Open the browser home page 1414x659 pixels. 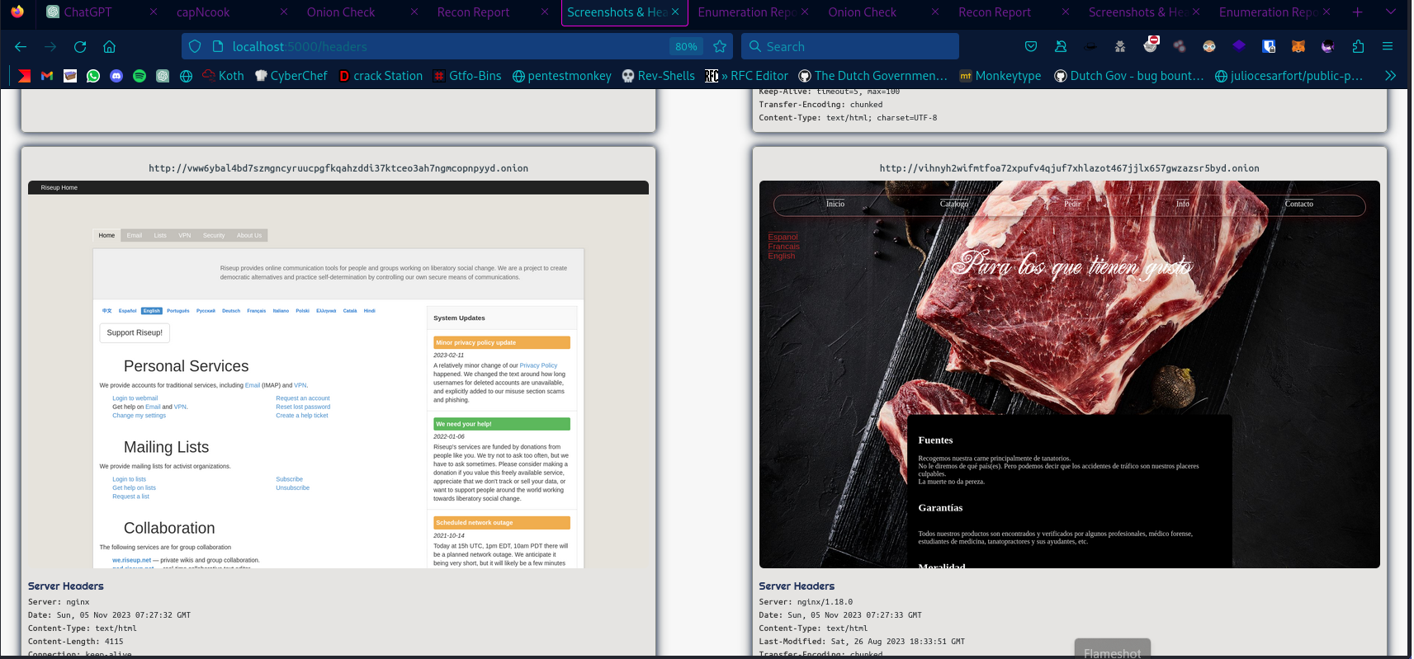(x=110, y=47)
